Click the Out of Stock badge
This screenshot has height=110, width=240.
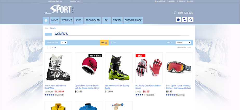point(95,56)
